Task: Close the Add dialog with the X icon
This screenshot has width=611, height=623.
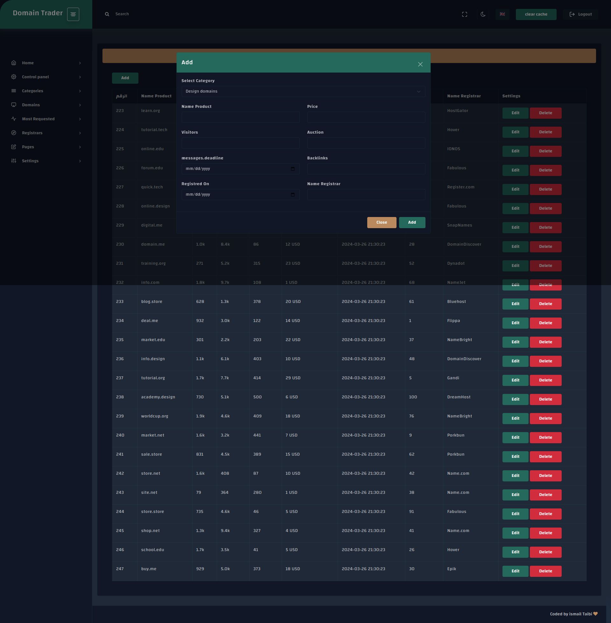Action: (x=420, y=65)
